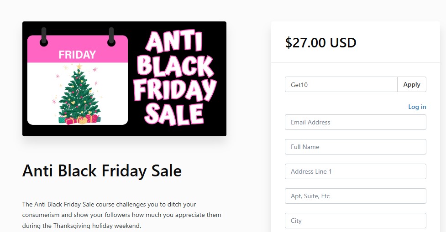
Task: Focus the coupon code field containing Get10
Action: coord(341,84)
